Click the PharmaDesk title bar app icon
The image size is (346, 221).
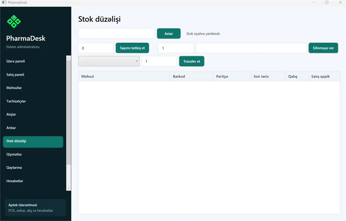point(4,2)
